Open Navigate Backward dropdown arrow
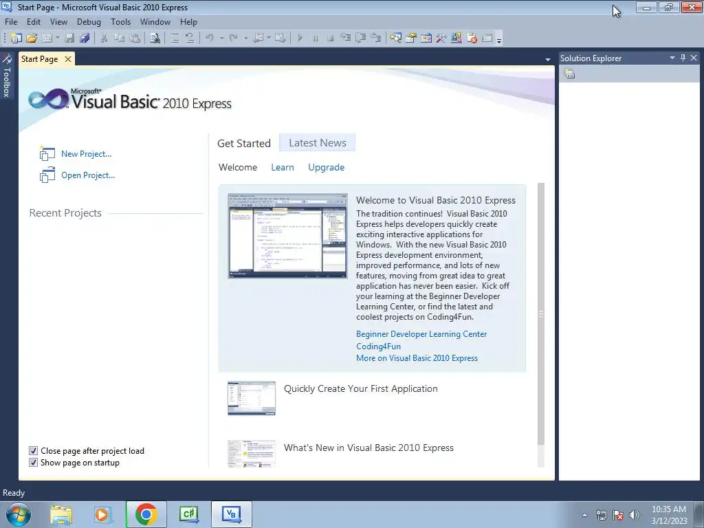The width and height of the screenshot is (704, 528). coord(269,38)
